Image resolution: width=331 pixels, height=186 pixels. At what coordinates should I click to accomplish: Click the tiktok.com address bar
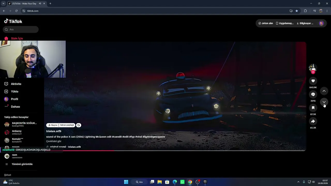coord(155,11)
